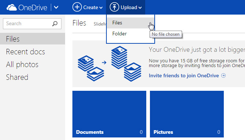Click the OneDrive cloud logo icon

12,8
